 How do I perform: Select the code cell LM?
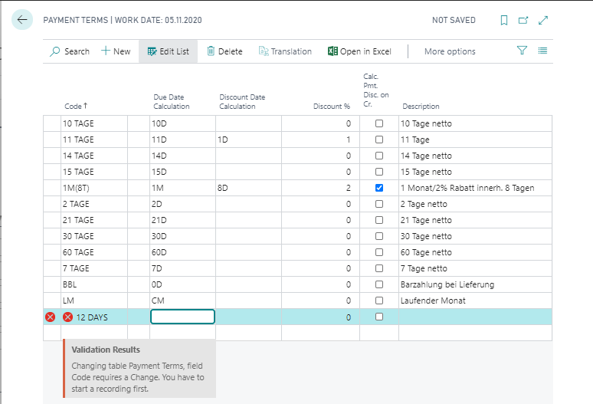point(94,301)
